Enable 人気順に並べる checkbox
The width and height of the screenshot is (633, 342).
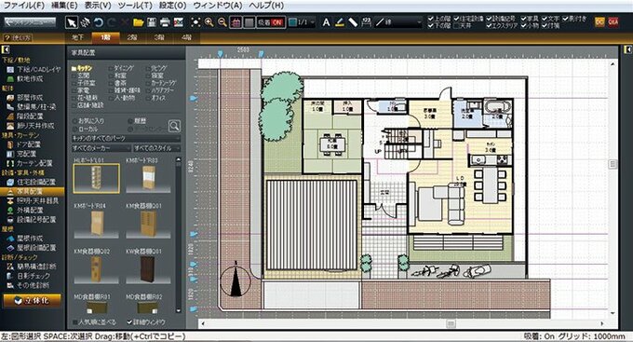click(x=75, y=322)
